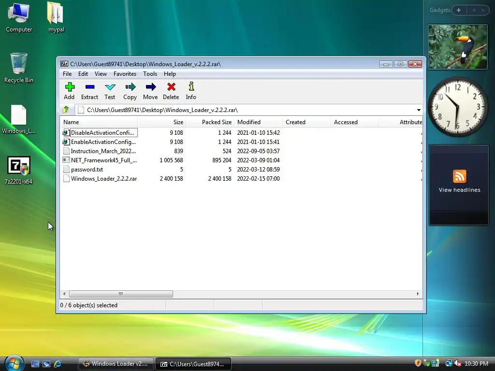Click the Windows Start orb

pyautogui.click(x=14, y=363)
